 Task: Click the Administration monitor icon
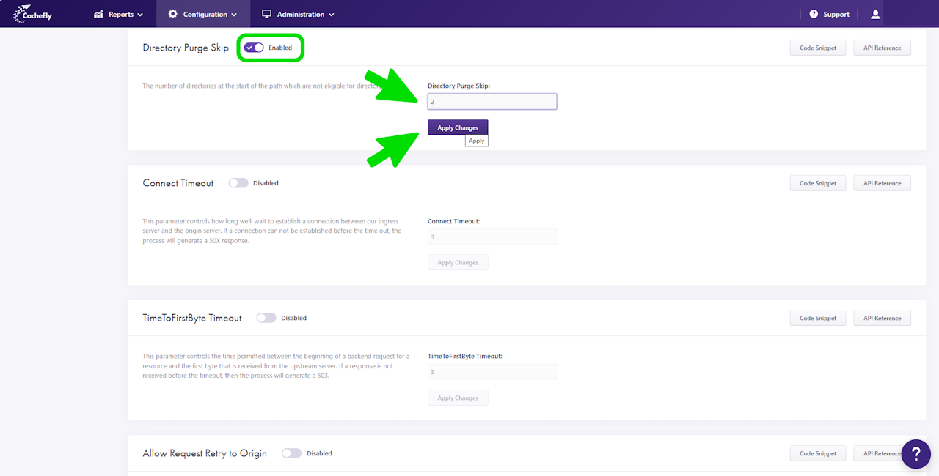tap(267, 14)
